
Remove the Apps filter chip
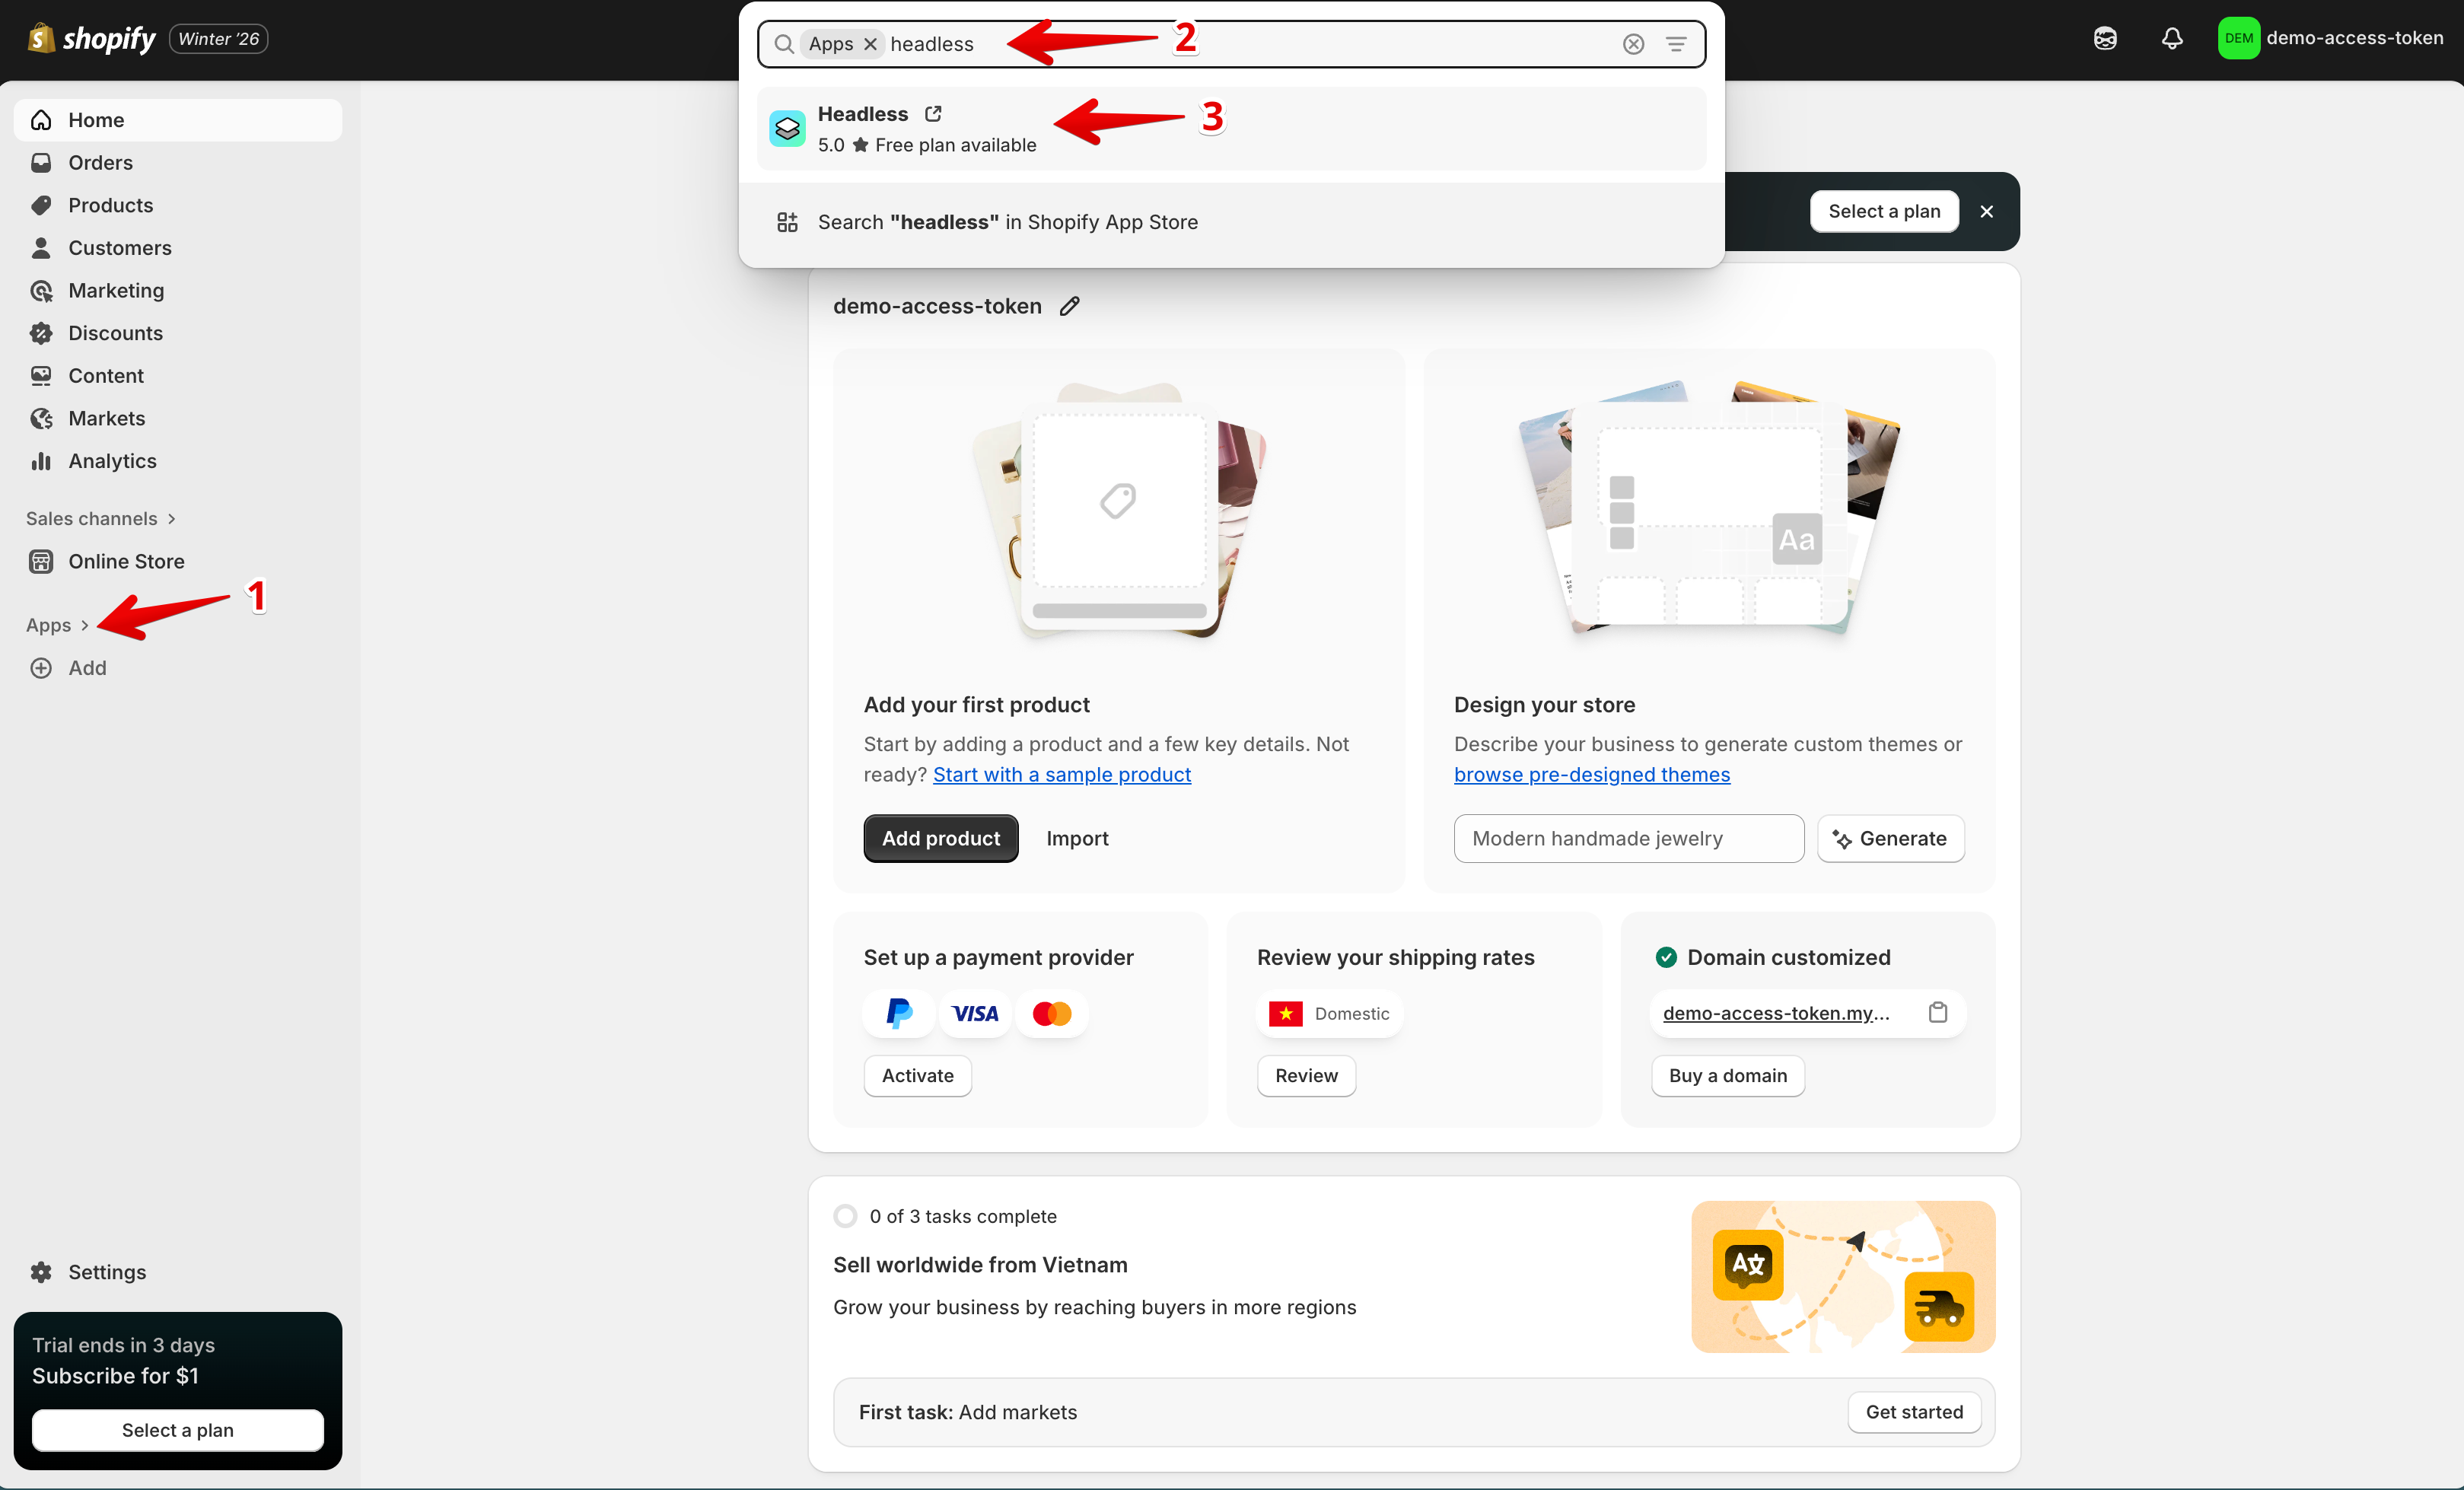click(x=870, y=44)
